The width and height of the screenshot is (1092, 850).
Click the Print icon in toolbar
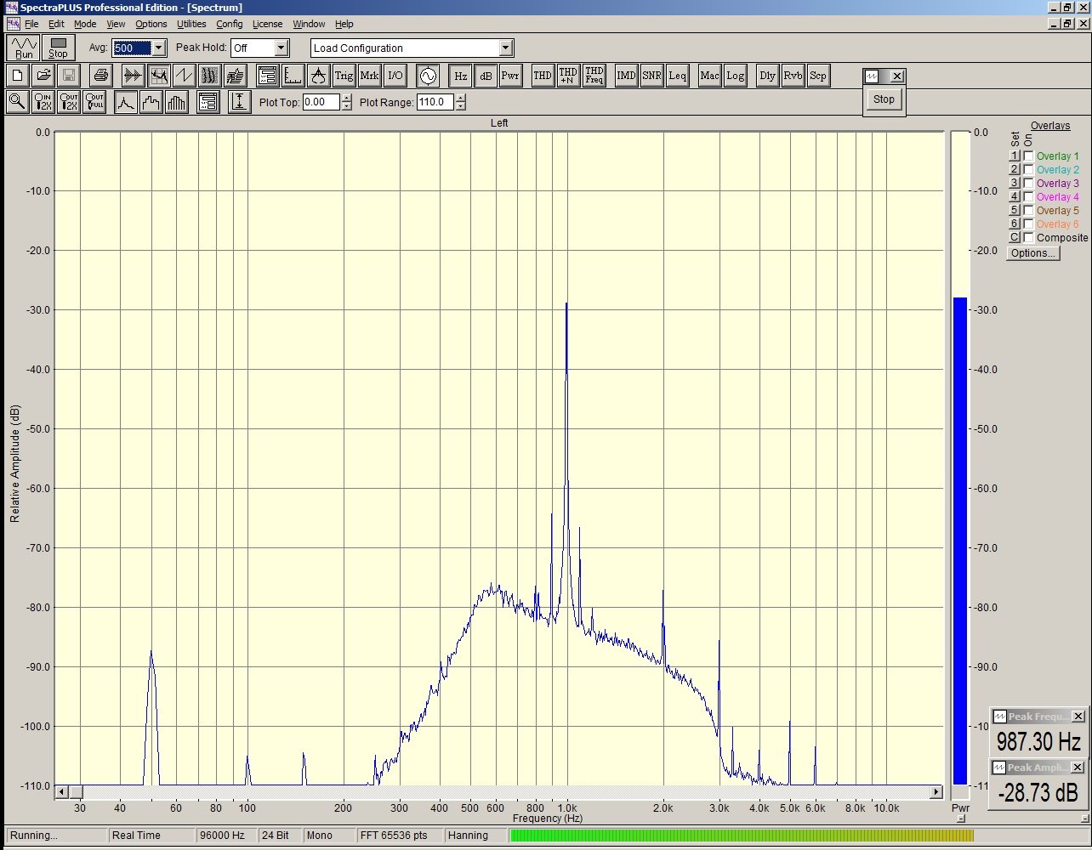click(x=101, y=76)
